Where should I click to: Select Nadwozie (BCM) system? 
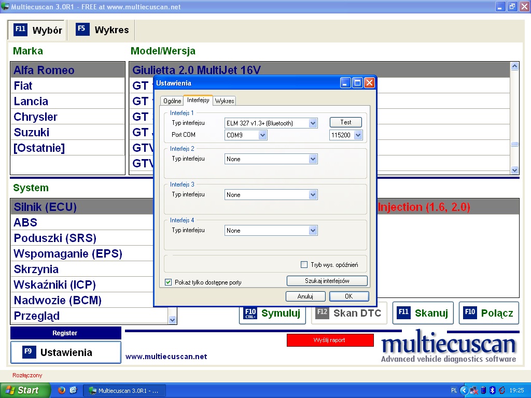pyautogui.click(x=82, y=300)
